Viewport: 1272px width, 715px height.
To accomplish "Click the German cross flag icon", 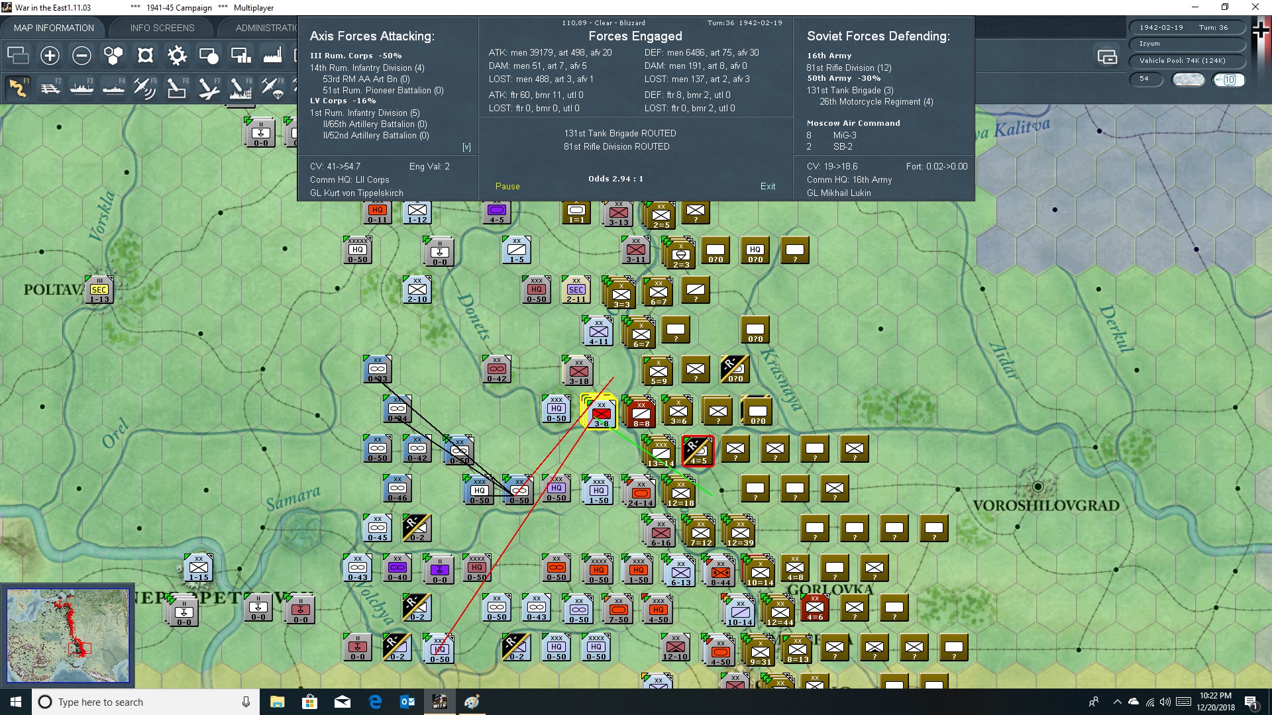I will pos(1261,30).
